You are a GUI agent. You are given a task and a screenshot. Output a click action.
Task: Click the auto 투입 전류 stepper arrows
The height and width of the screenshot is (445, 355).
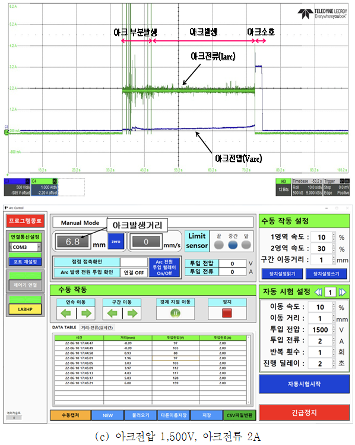pos(334,341)
